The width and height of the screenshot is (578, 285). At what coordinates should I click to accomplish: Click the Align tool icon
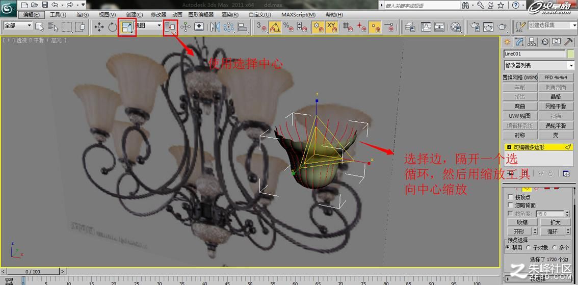pos(242,27)
